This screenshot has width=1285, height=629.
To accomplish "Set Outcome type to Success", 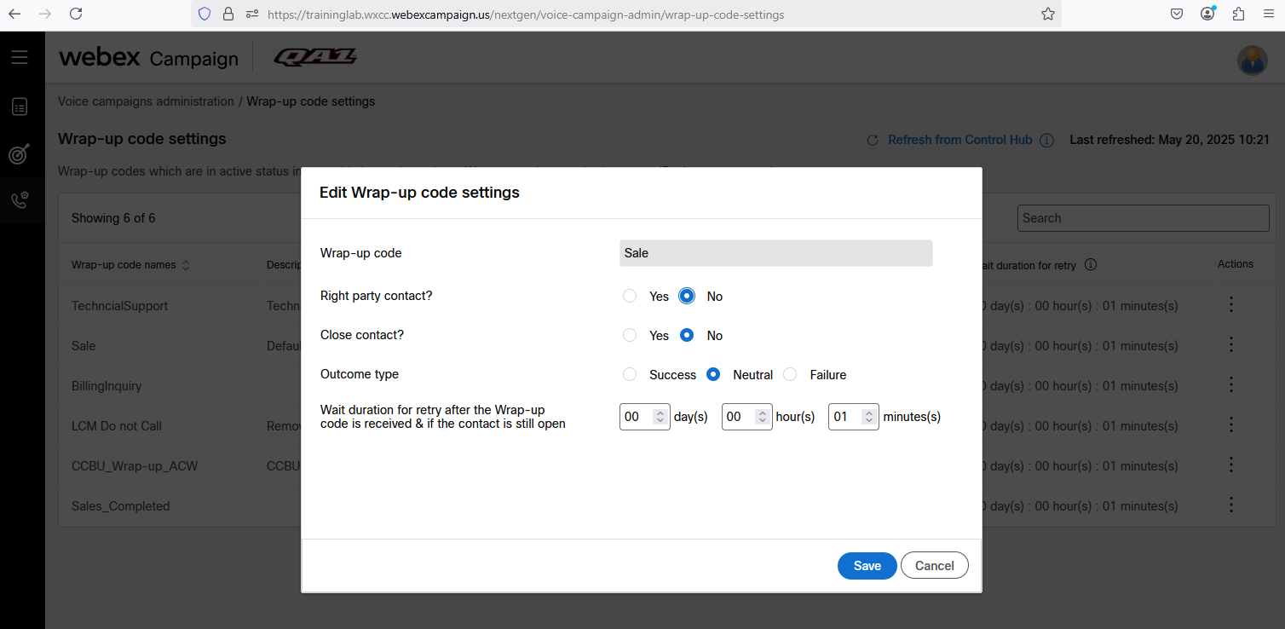I will (630, 375).
